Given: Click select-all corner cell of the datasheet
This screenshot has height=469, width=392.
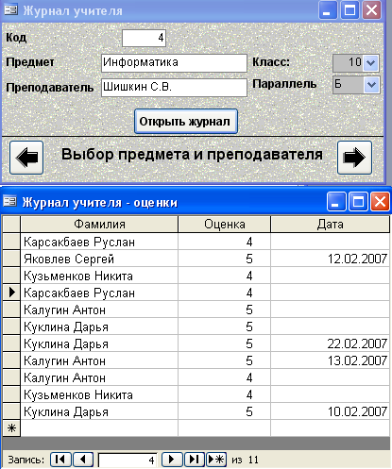Looking at the screenshot, I should click(11, 225).
